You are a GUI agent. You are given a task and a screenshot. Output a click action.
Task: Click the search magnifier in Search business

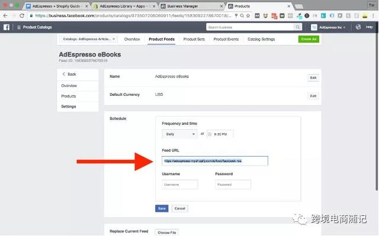(297, 27)
